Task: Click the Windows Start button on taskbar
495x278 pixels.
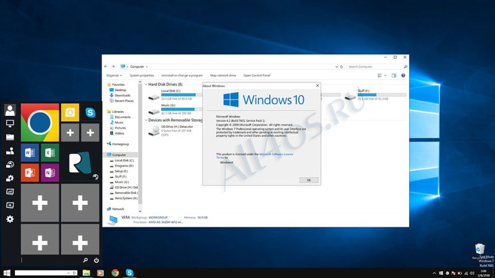Action: click(7, 273)
